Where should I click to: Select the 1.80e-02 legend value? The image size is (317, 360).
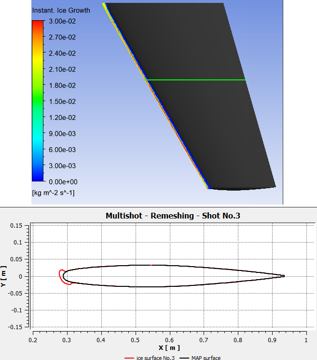pyautogui.click(x=62, y=85)
